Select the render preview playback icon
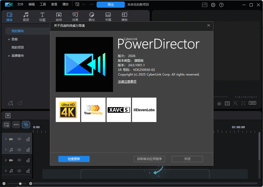This screenshot has width=263, height=187. tap(219, 103)
